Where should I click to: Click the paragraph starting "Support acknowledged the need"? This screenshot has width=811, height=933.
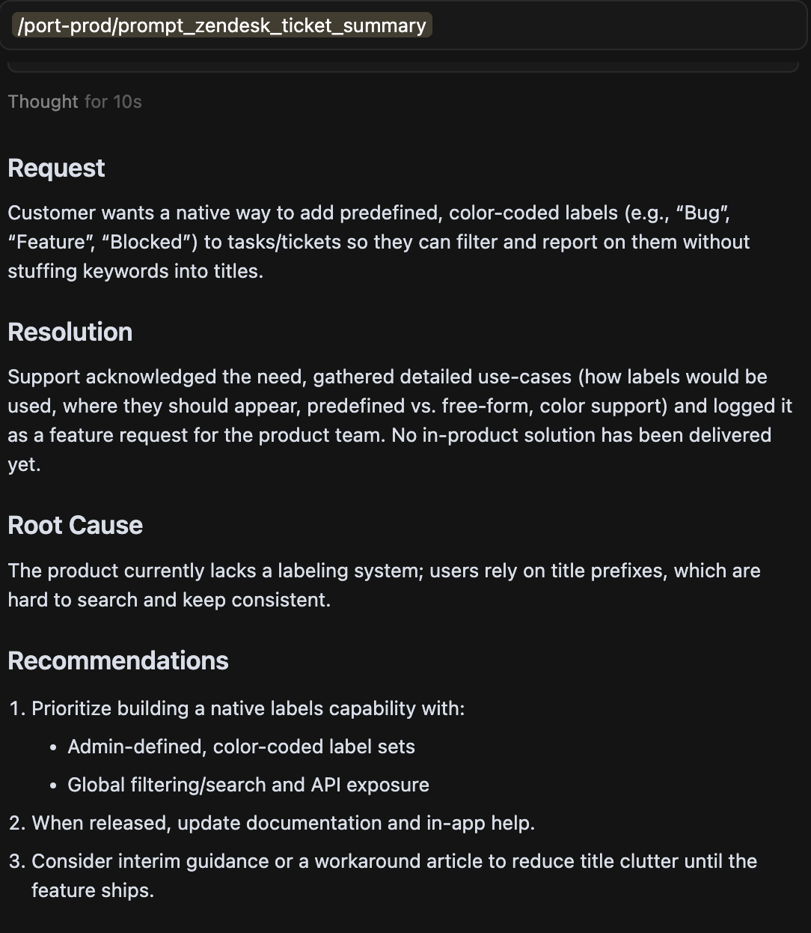(x=374, y=406)
